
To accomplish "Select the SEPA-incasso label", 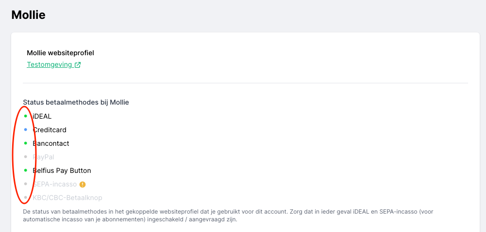I will [55, 184].
